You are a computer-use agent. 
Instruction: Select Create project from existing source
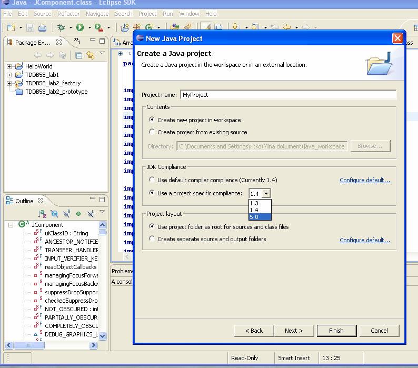(152, 132)
